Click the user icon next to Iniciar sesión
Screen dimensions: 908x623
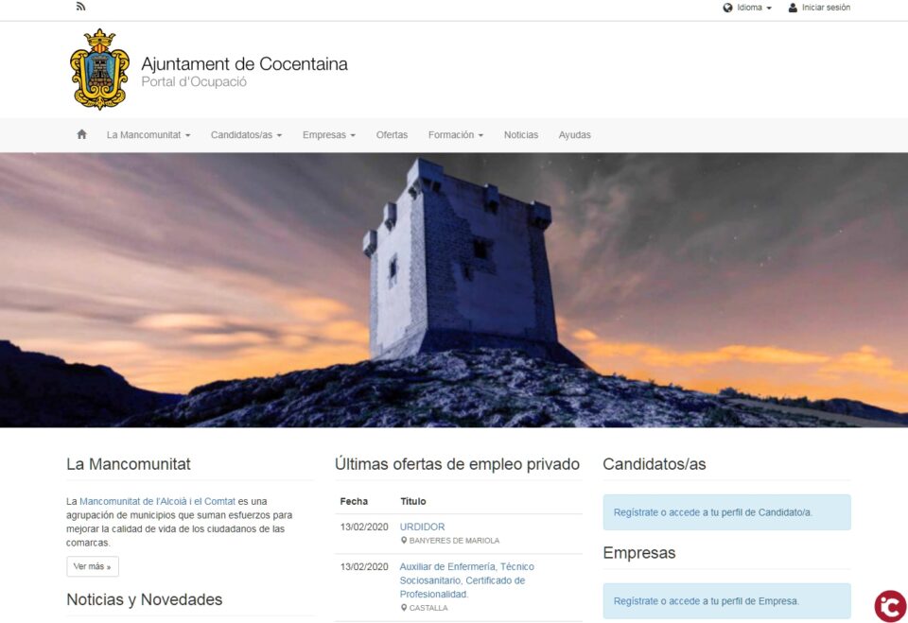click(x=791, y=7)
